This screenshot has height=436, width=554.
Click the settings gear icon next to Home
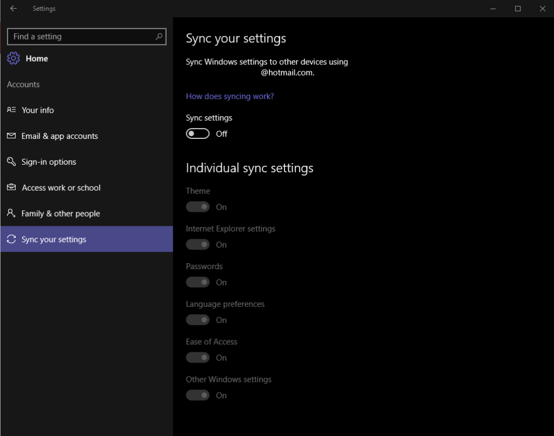(13, 58)
